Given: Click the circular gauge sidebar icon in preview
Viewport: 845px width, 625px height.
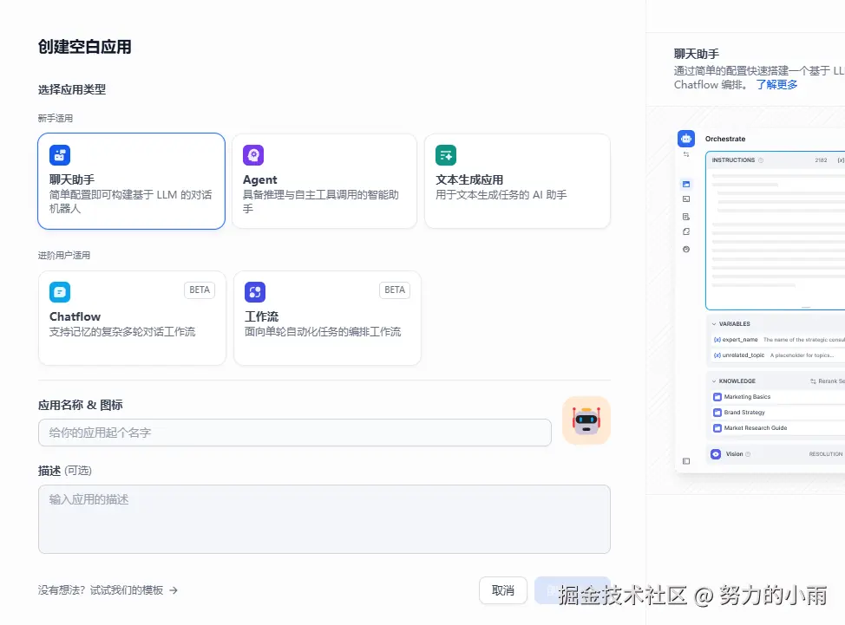Looking at the screenshot, I should (686, 250).
